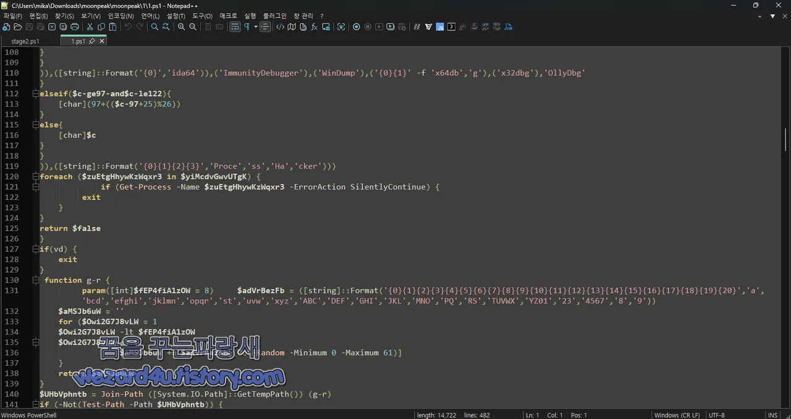This screenshot has width=791, height=419.
Task: Click the Save All toolbar icon
Action: 40,27
